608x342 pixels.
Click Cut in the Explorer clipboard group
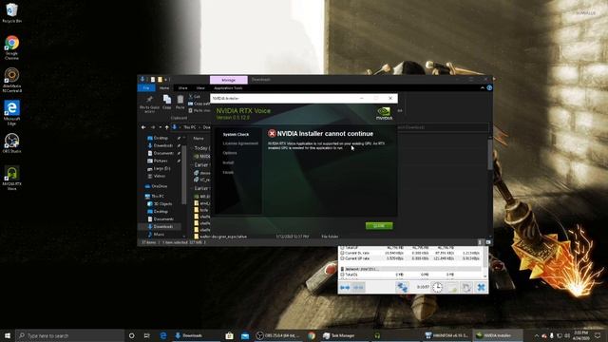[x=194, y=97]
